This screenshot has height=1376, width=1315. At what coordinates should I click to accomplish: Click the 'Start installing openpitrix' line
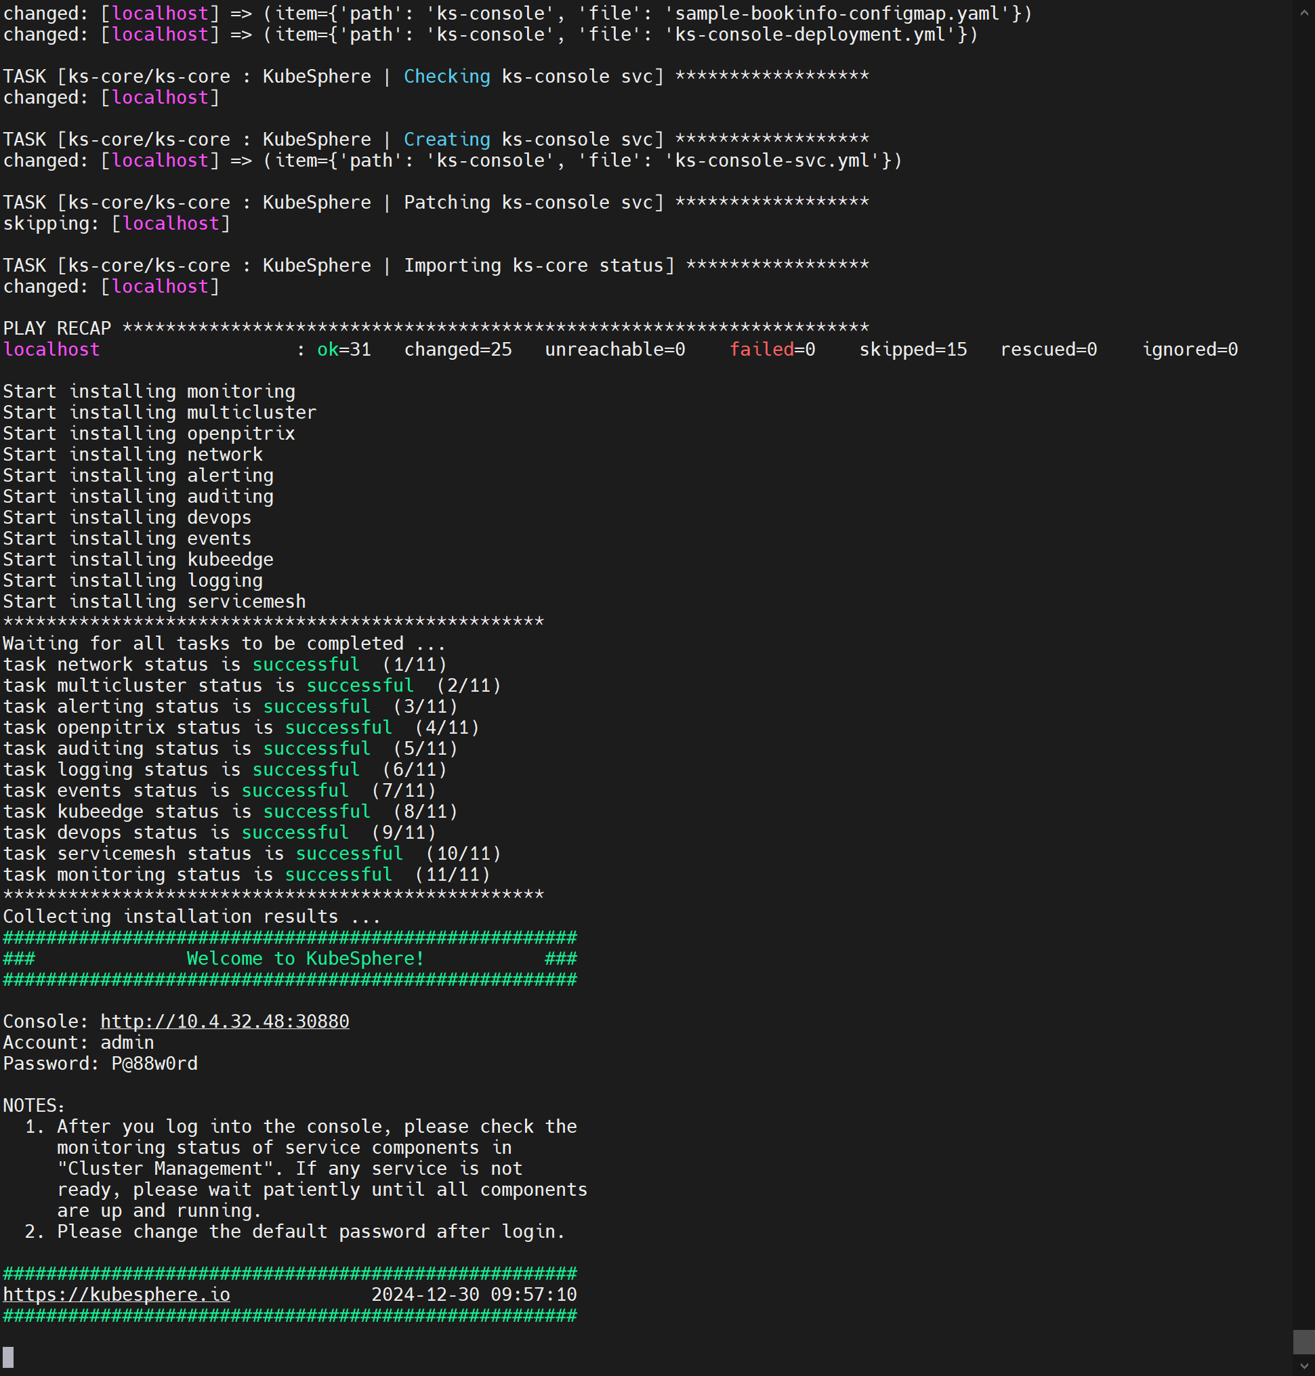[149, 433]
